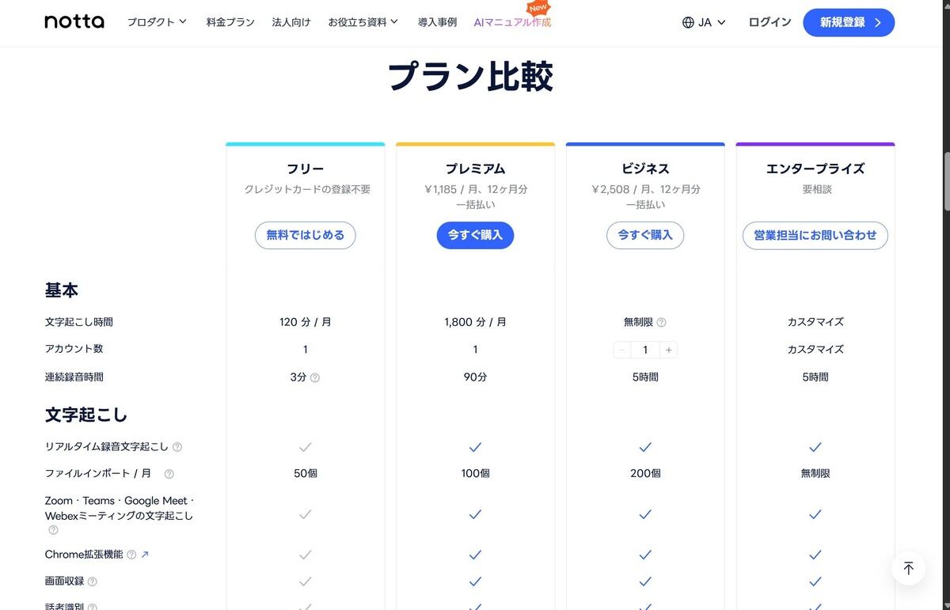This screenshot has width=950, height=610.
Task: Click the scroll-to-top arrow button
Action: (908, 568)
